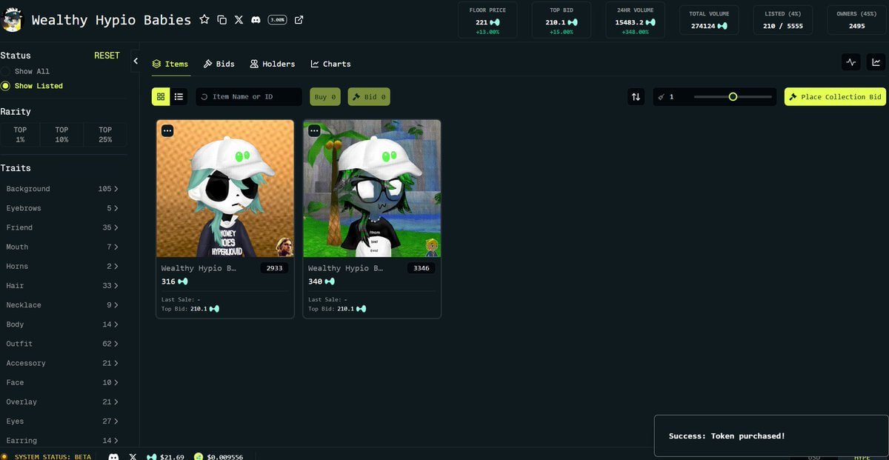Filter rarity by TOP 1%
Viewport: 889px width, 460px height.
click(20, 134)
